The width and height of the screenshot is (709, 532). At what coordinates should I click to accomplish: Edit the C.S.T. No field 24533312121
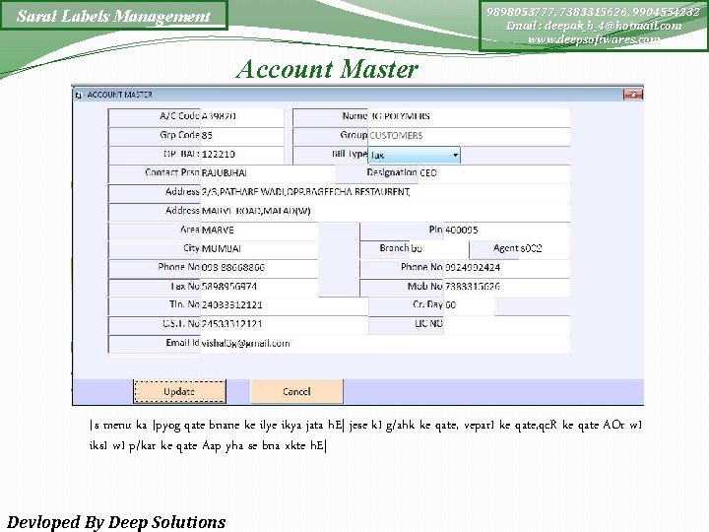(x=284, y=324)
